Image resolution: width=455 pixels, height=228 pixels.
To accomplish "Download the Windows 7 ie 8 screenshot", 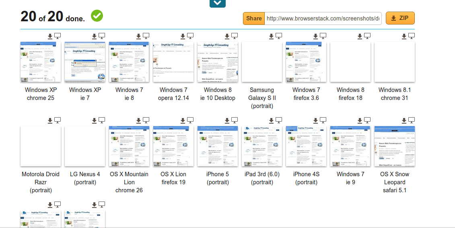I will [x=138, y=36].
